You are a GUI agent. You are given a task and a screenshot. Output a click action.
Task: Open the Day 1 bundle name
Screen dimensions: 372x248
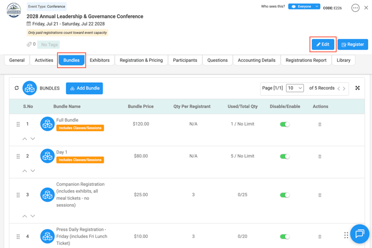[62, 152]
